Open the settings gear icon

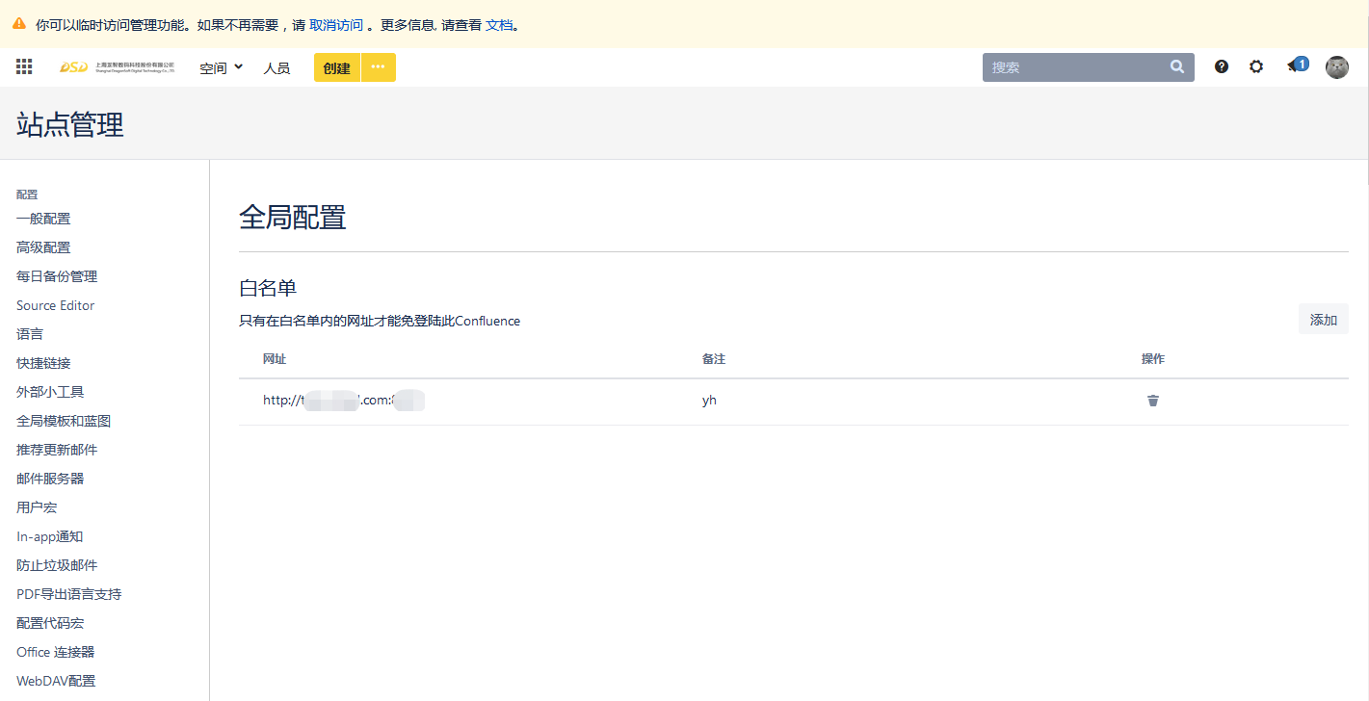1256,67
